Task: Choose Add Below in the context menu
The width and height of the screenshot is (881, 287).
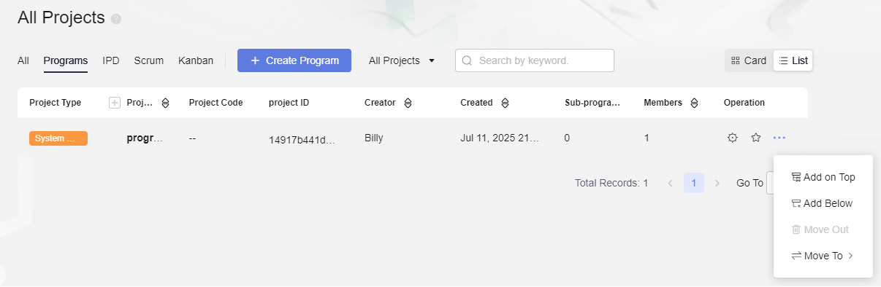Action: 823,203
